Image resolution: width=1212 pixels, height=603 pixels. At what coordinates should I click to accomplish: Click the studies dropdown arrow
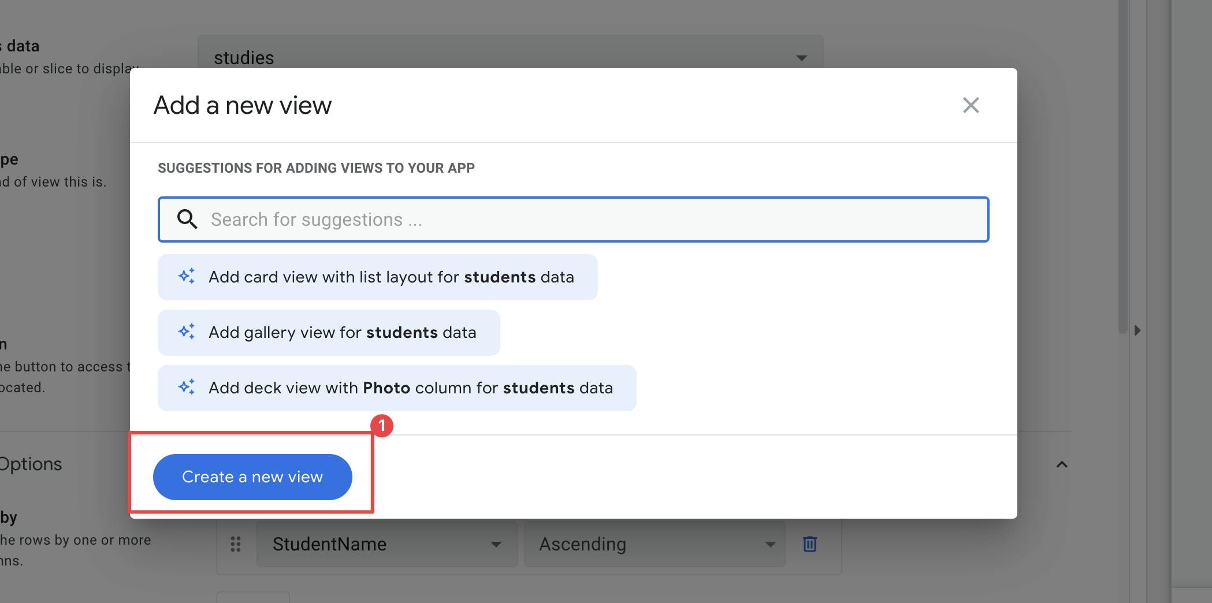[801, 58]
